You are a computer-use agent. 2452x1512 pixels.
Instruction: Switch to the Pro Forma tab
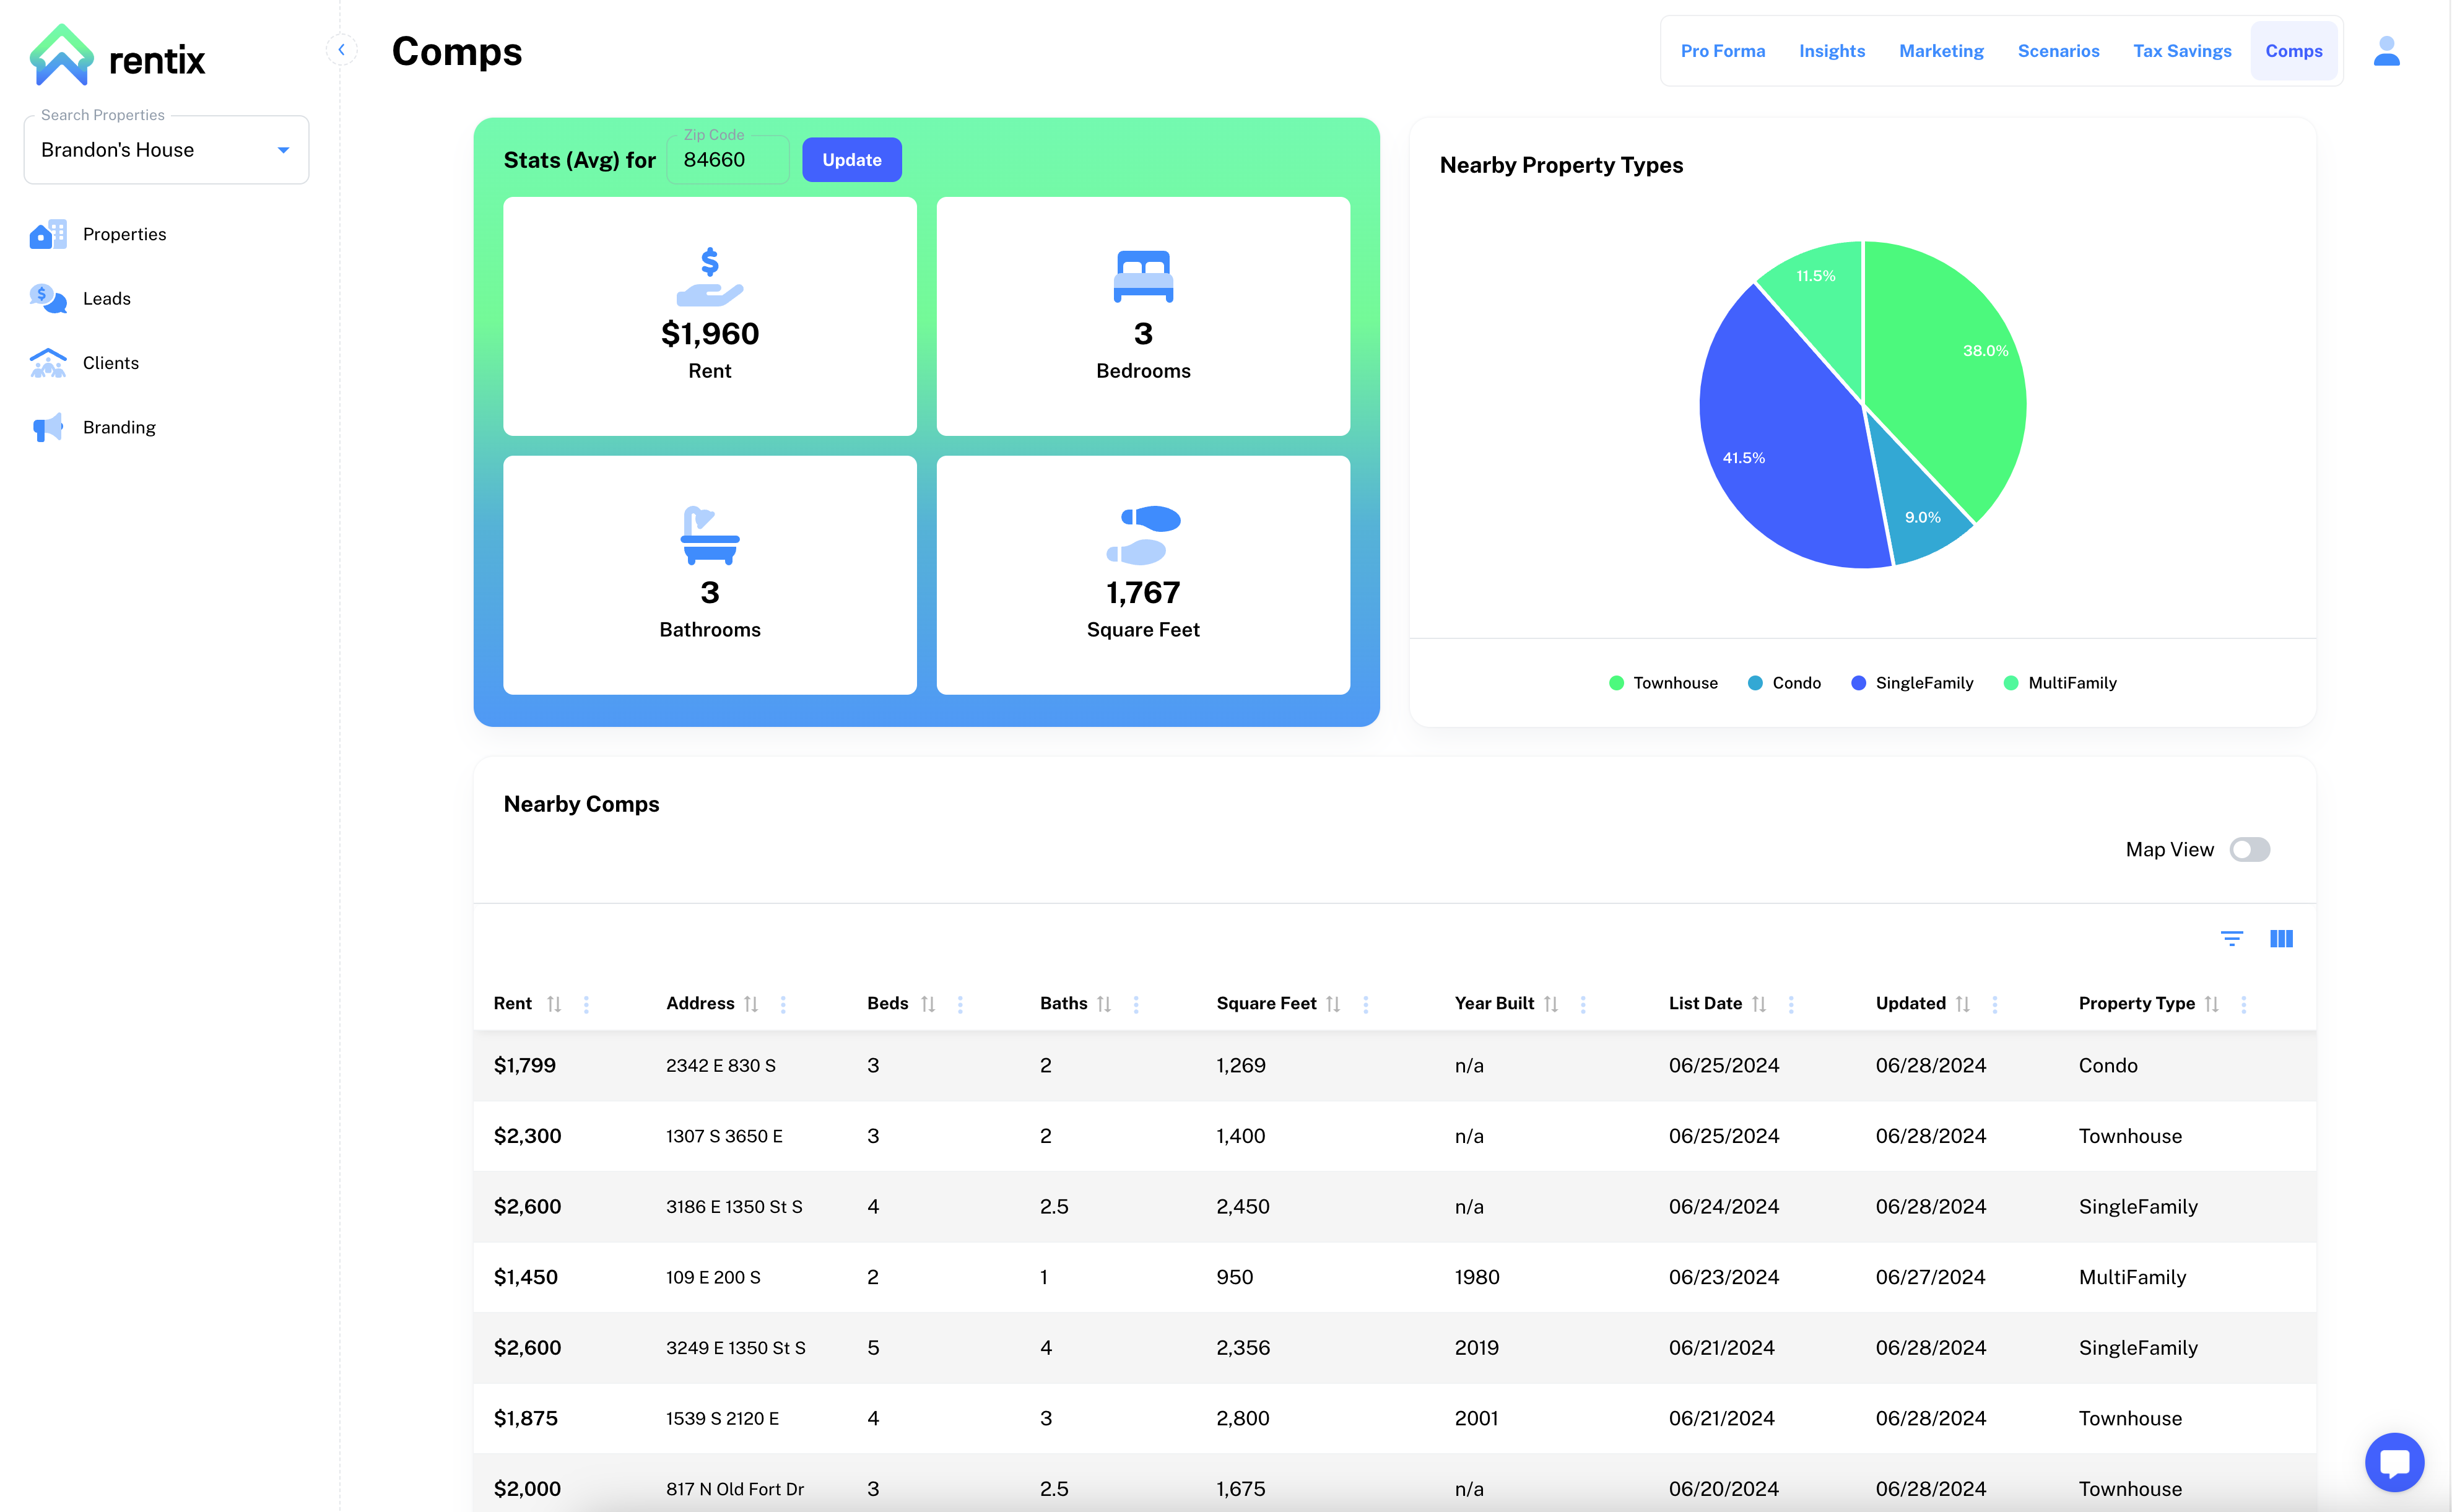[1722, 51]
